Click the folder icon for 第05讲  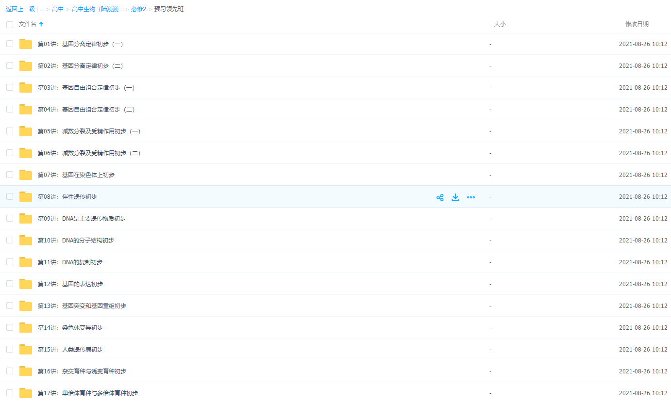point(26,131)
